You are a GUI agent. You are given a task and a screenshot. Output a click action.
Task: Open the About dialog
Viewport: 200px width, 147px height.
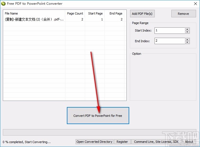click(x=189, y=142)
